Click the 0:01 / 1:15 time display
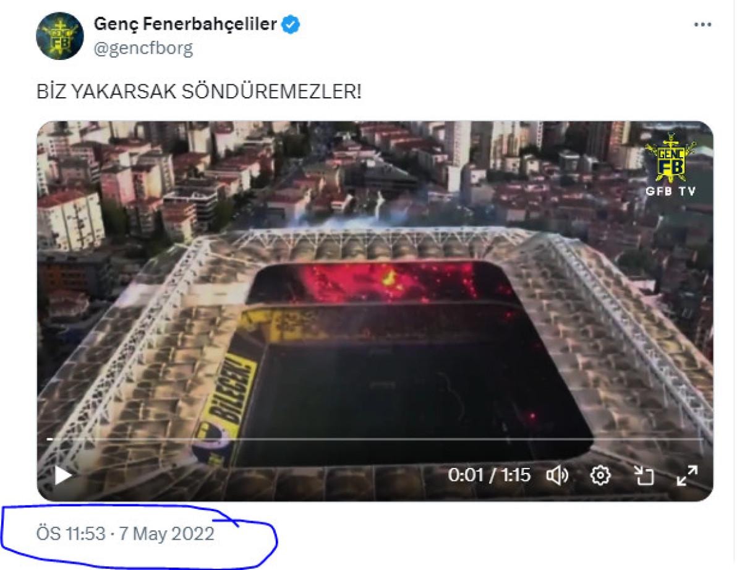The height and width of the screenshot is (570, 742). pos(489,475)
